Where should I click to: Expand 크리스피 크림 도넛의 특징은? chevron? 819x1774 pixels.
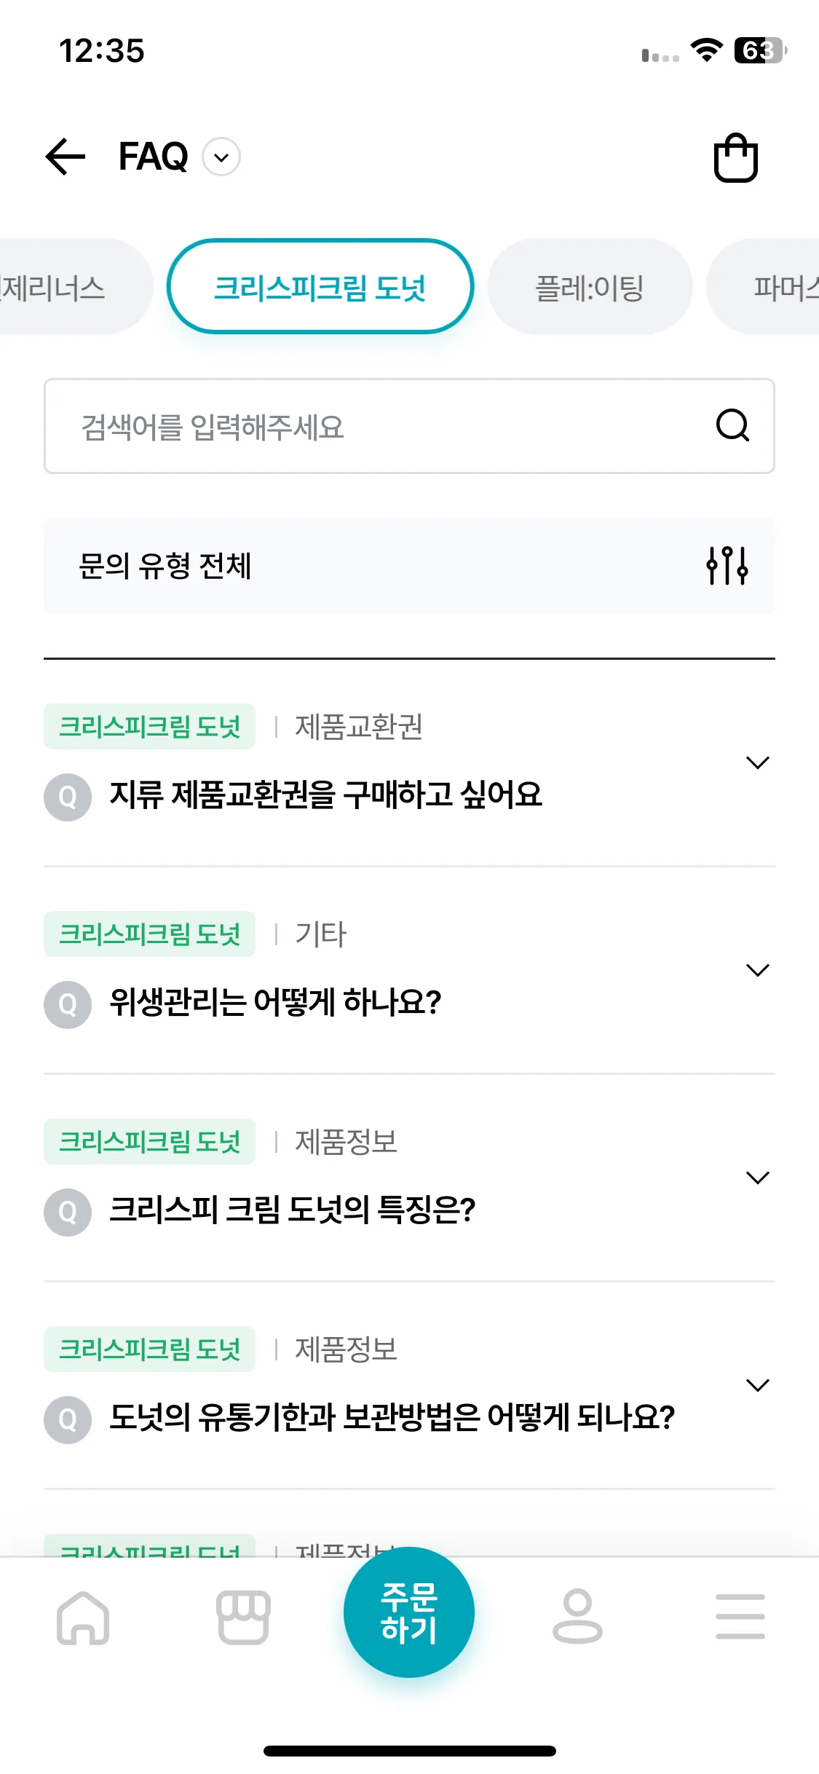(758, 1178)
